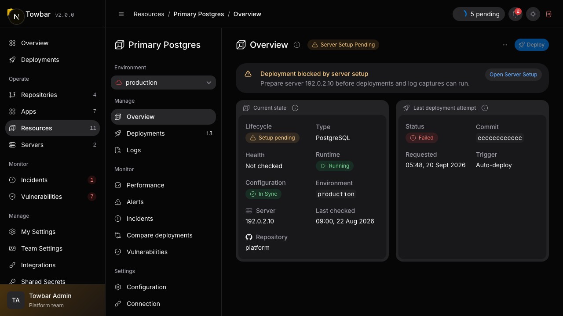The height and width of the screenshot is (316, 563).
Task: Click the Auto-deploy trigger value
Action: [494, 165]
